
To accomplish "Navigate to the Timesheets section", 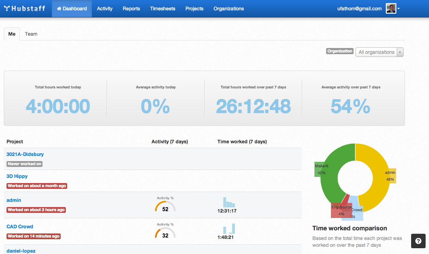I will coord(163,9).
